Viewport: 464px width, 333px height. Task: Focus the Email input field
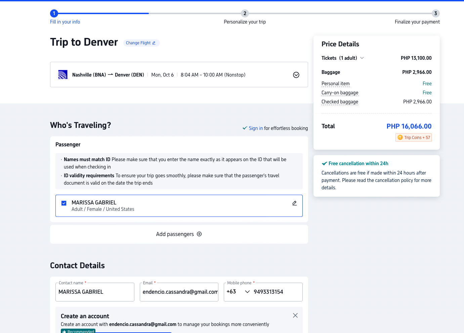[x=179, y=292]
